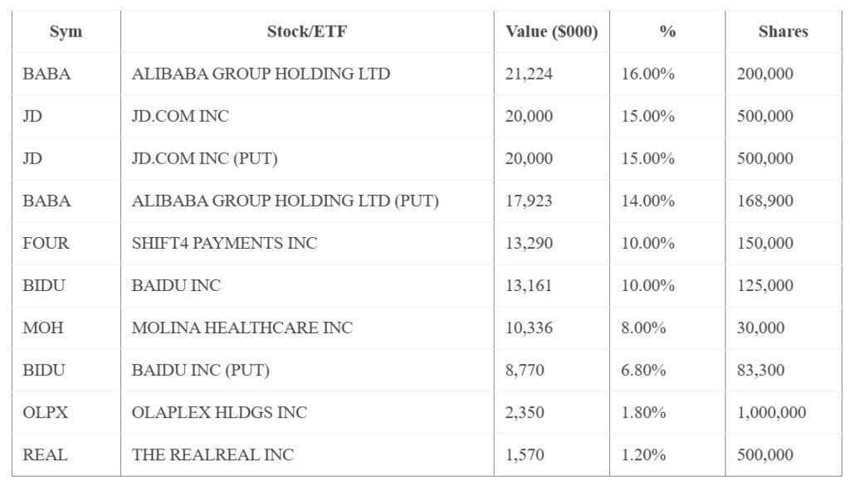Screen dimensions: 850x485
Task: Open SHIFT4 PAYMENTS INC entry
Action: [x=224, y=243]
